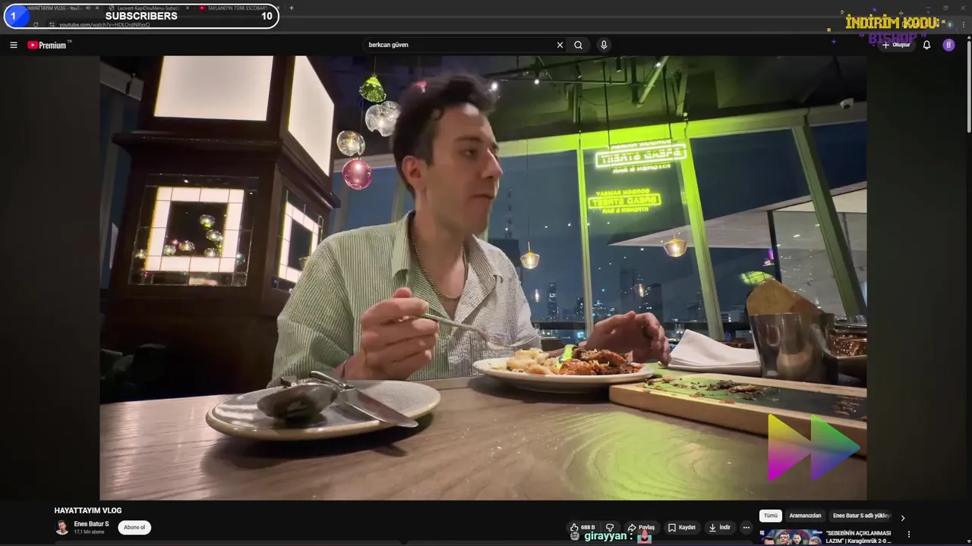This screenshot has width=972, height=546.
Task: Subscribe with the Abone ol button
Action: pos(134,527)
